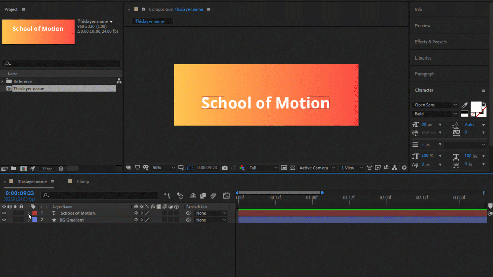
Task: Take a snapshot with the camera icon
Action: [x=225, y=168]
